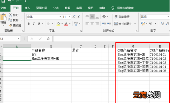
Task: Apply the comma thousands separator style
Action: point(155,24)
